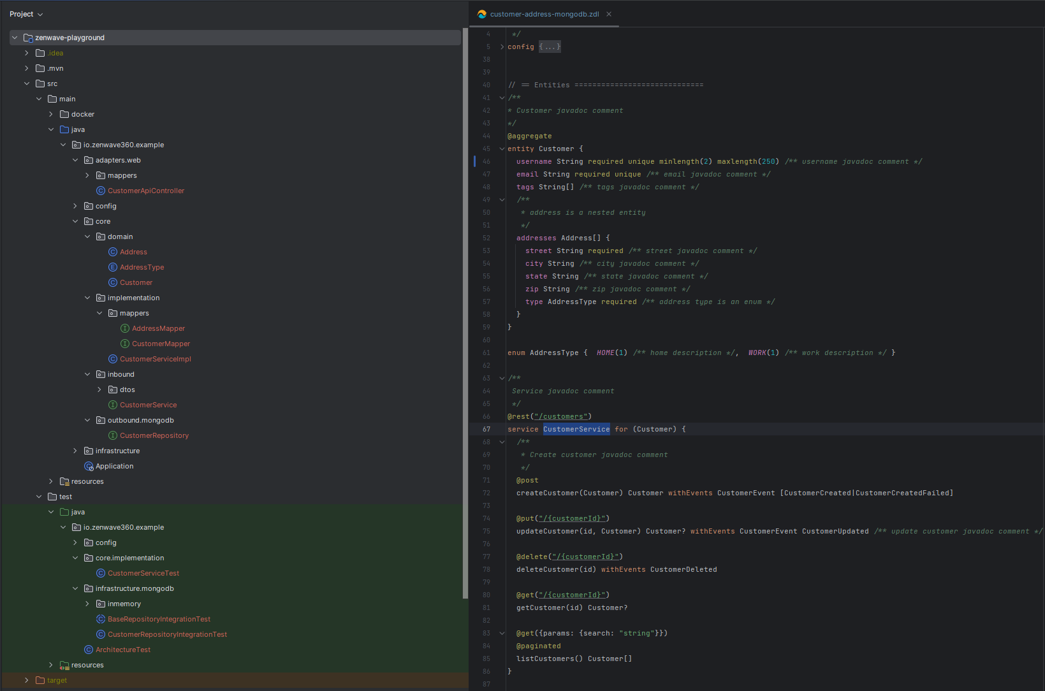Viewport: 1045px width, 691px height.
Task: Click the main resources folder icon
Action: [x=64, y=481]
